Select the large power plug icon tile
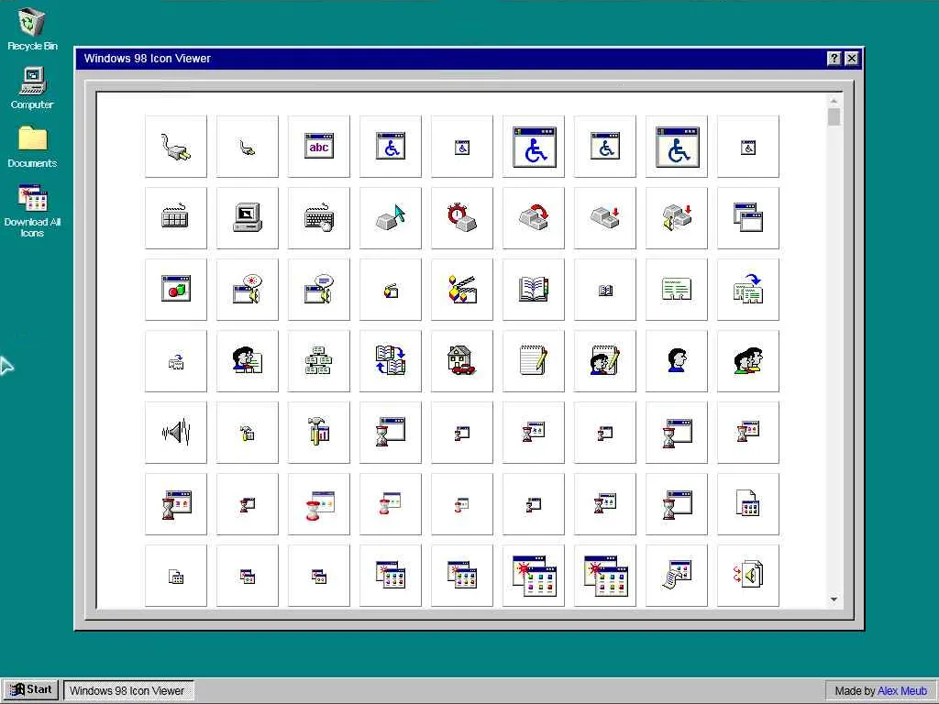Image resolution: width=939 pixels, height=704 pixels. [175, 147]
